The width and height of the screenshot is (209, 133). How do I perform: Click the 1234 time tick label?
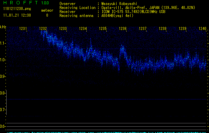pos(83,29)
